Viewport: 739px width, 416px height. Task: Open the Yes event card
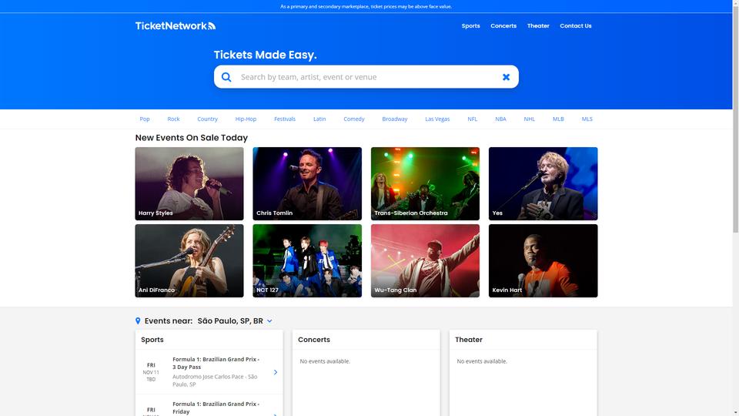(x=543, y=183)
